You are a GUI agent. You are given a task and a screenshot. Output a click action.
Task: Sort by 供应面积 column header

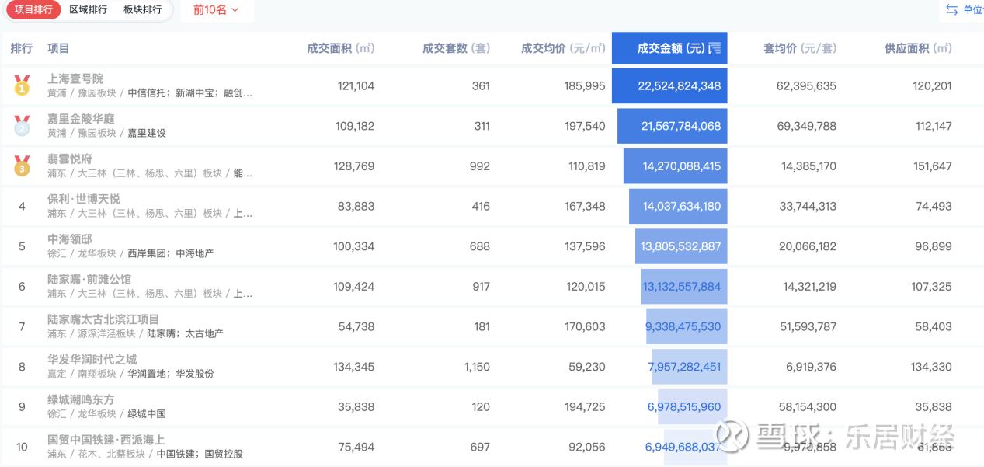pos(918,48)
